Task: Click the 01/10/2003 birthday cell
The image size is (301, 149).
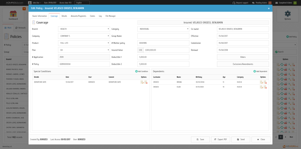Action: click(200, 87)
